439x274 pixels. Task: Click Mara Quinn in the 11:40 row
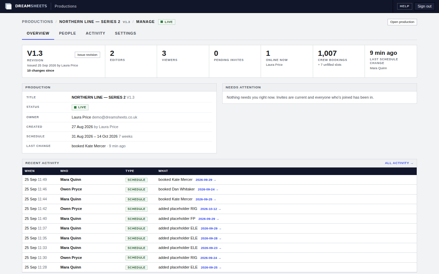click(x=71, y=219)
